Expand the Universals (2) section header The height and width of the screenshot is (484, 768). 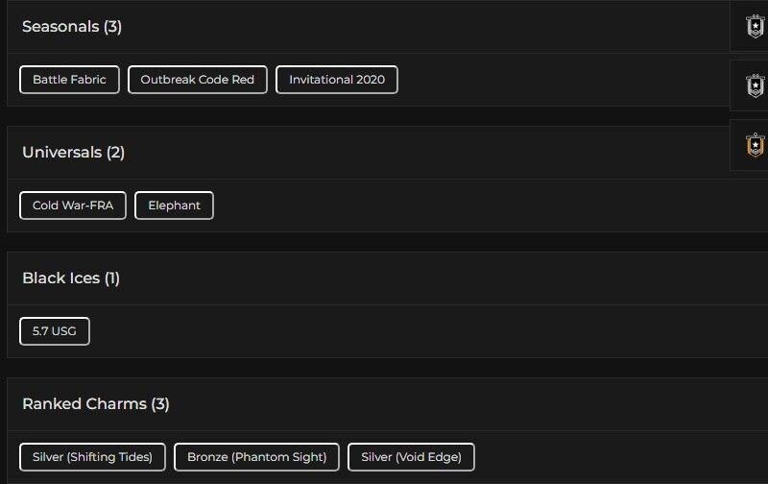coord(74,152)
